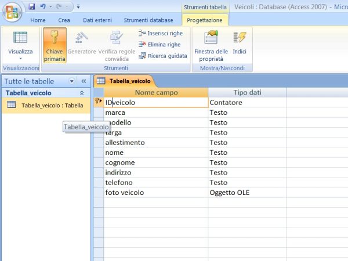Click Elimina righe in the ribbon
Viewport: 348px width, 261px height.
pos(159,45)
